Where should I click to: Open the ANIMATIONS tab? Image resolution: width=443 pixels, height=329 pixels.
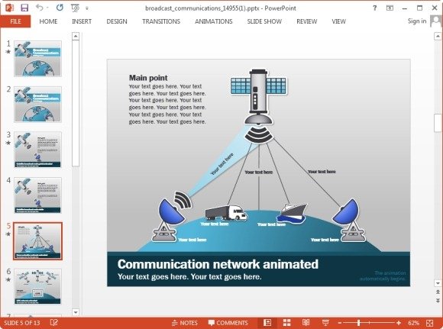214,21
